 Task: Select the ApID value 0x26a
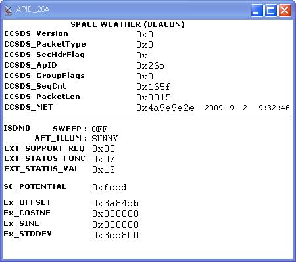[150, 66]
